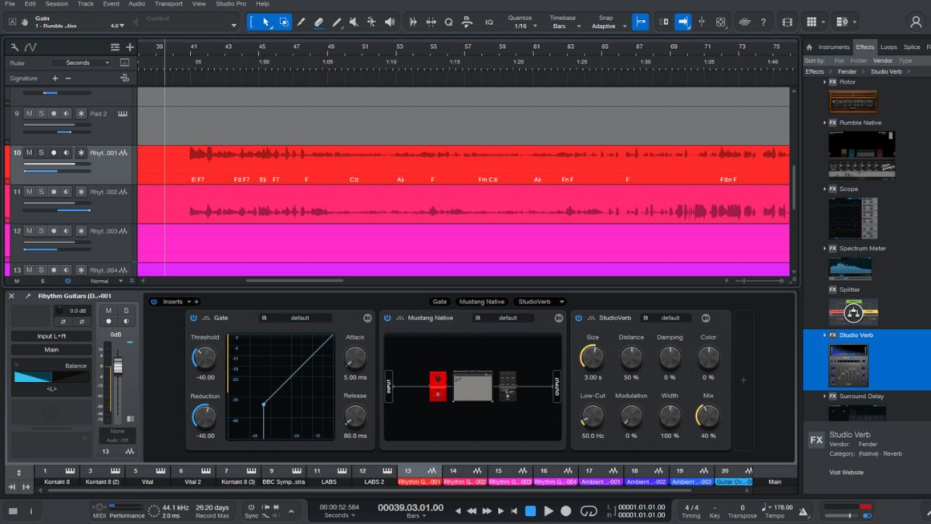Enable the metronome in the transport bar

(803, 512)
